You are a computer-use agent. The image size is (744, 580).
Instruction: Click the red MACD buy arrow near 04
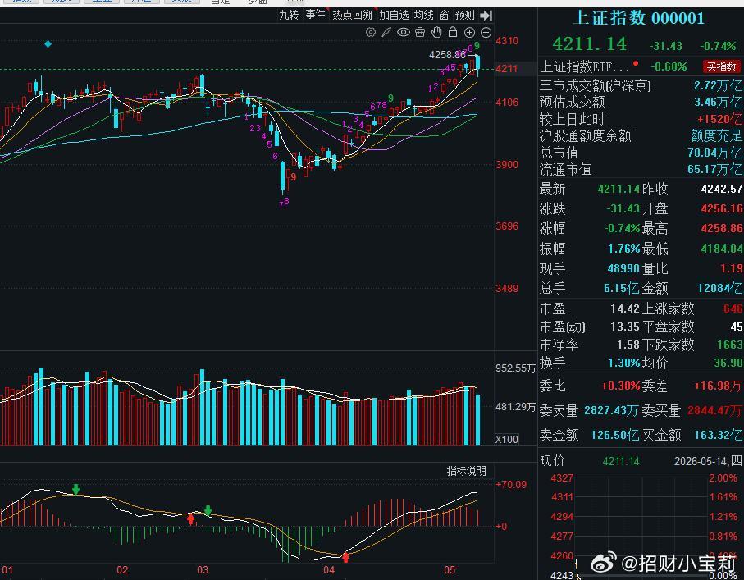pos(346,557)
